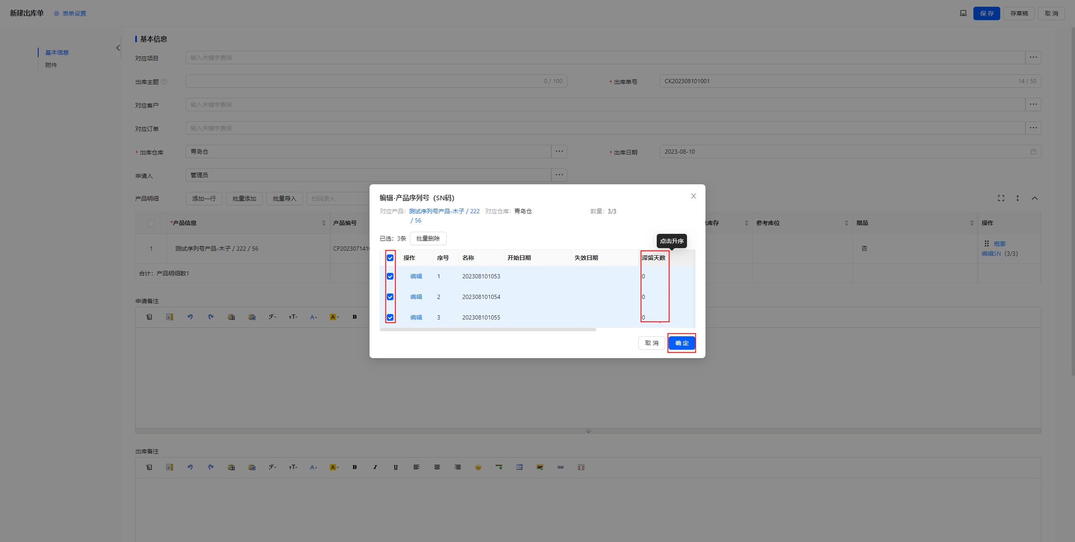Toggle underline in 出库备注 editor toolbar

[x=396, y=467]
